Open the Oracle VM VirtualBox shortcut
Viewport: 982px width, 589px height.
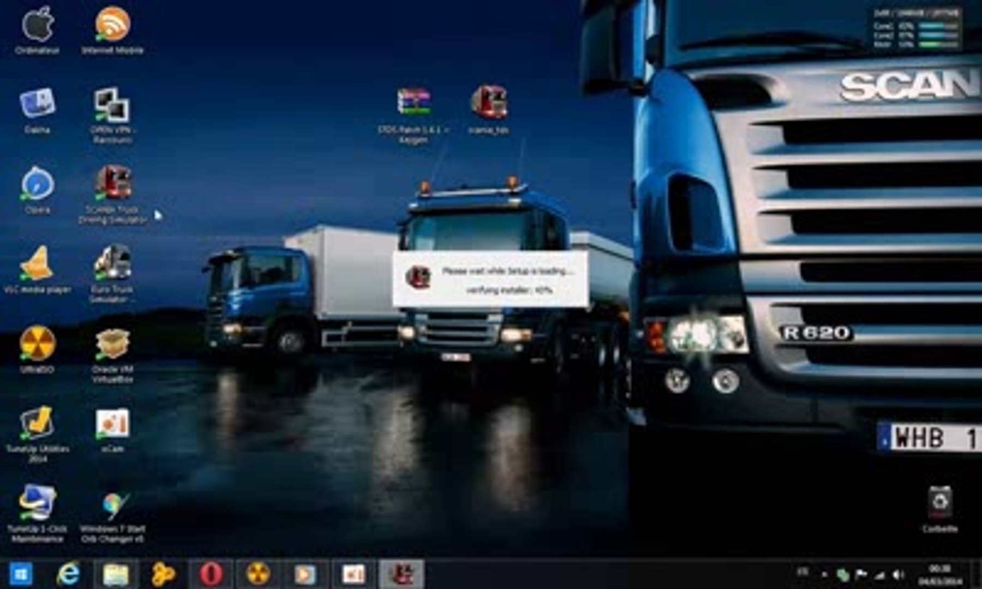112,354
